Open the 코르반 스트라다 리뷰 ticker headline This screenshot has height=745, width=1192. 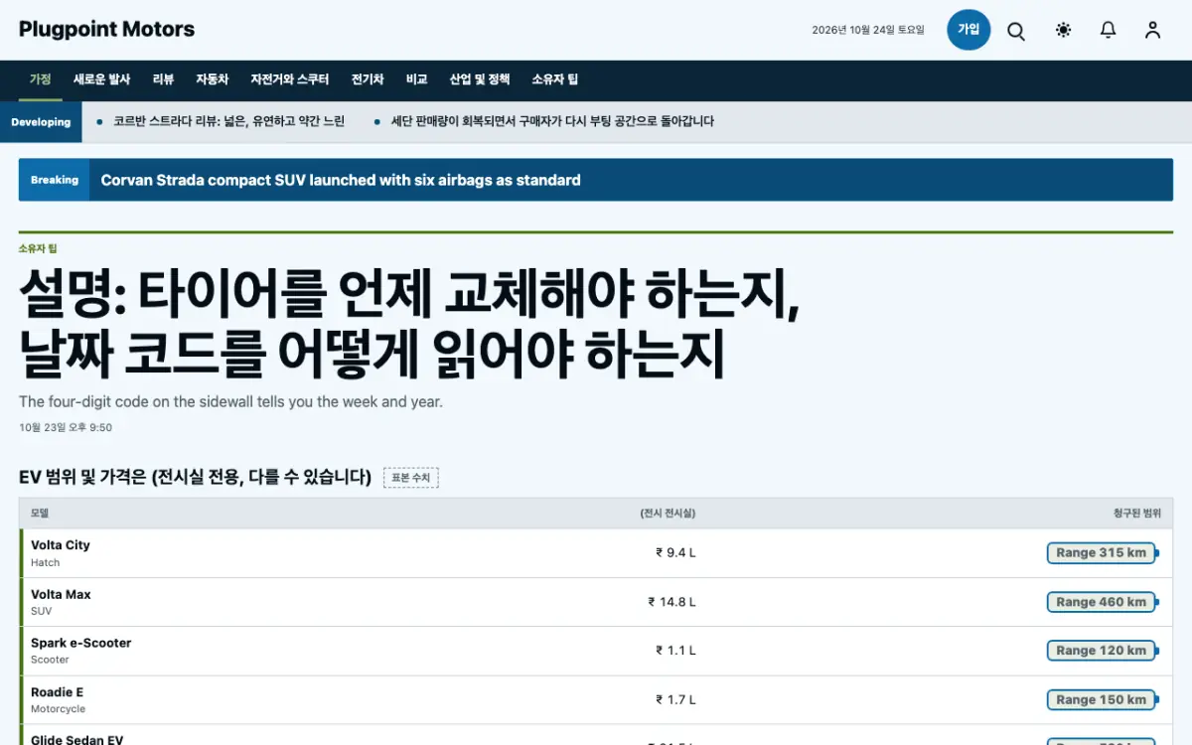click(228, 121)
